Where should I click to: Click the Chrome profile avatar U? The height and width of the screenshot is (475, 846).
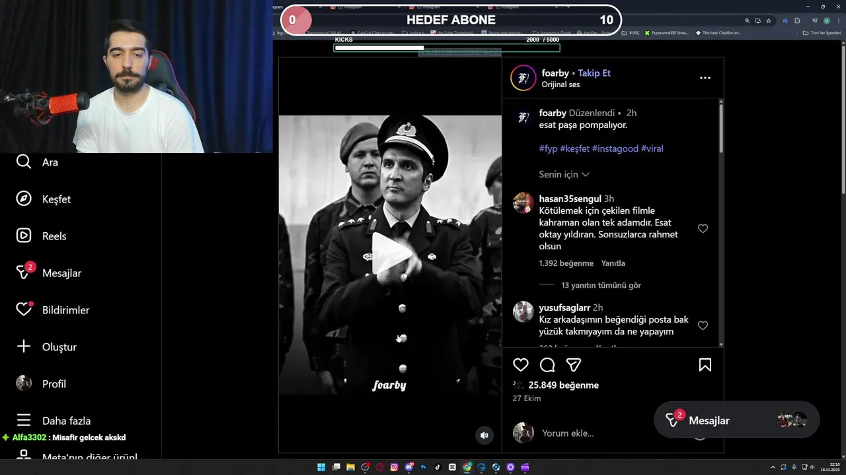827,20
